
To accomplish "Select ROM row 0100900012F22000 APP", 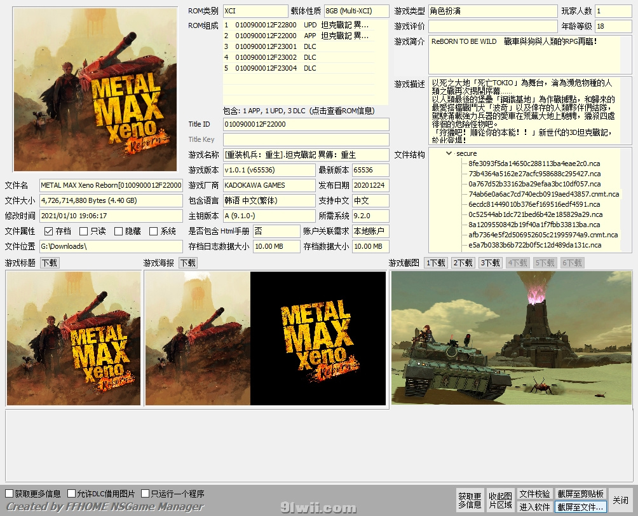I will tap(299, 36).
